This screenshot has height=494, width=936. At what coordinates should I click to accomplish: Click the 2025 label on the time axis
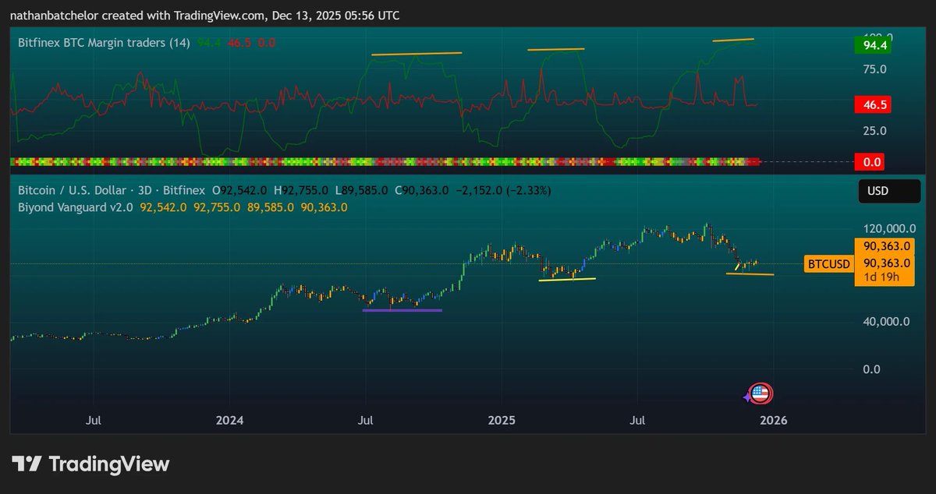(502, 421)
